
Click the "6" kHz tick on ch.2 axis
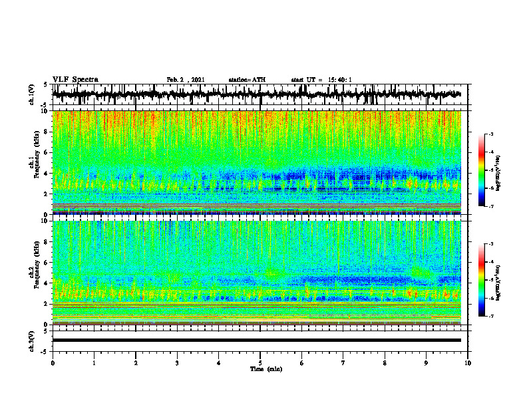click(x=46, y=262)
